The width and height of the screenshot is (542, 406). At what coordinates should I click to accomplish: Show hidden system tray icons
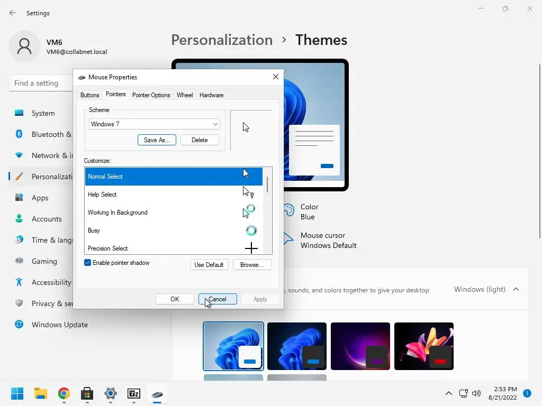pyautogui.click(x=449, y=393)
